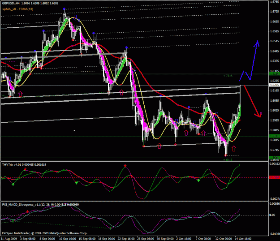Select the xpMA_v9 - T3MA(13) indicator label
The image size is (280, 241).
point(17,9)
